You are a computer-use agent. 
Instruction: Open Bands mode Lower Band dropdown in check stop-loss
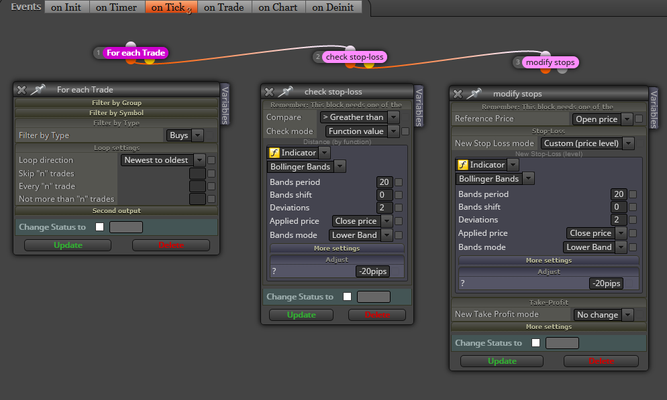point(360,235)
